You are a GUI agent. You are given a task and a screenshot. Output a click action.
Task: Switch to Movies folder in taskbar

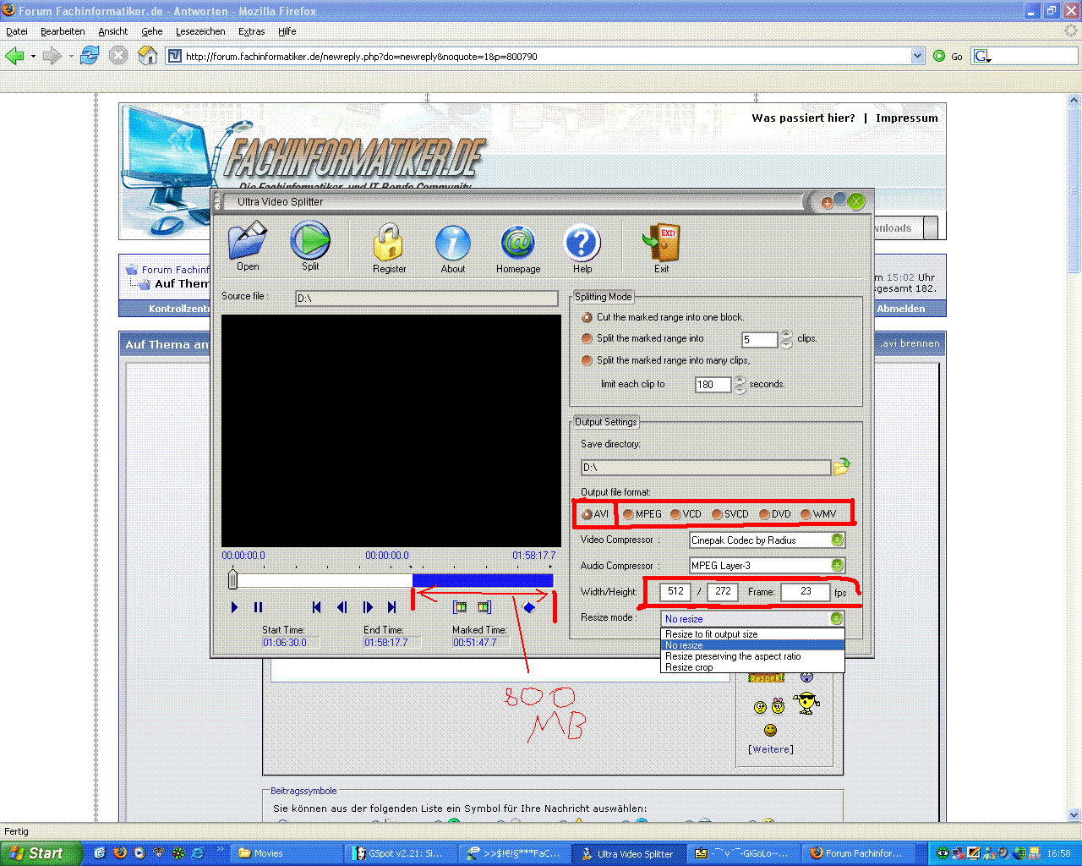pyautogui.click(x=287, y=853)
